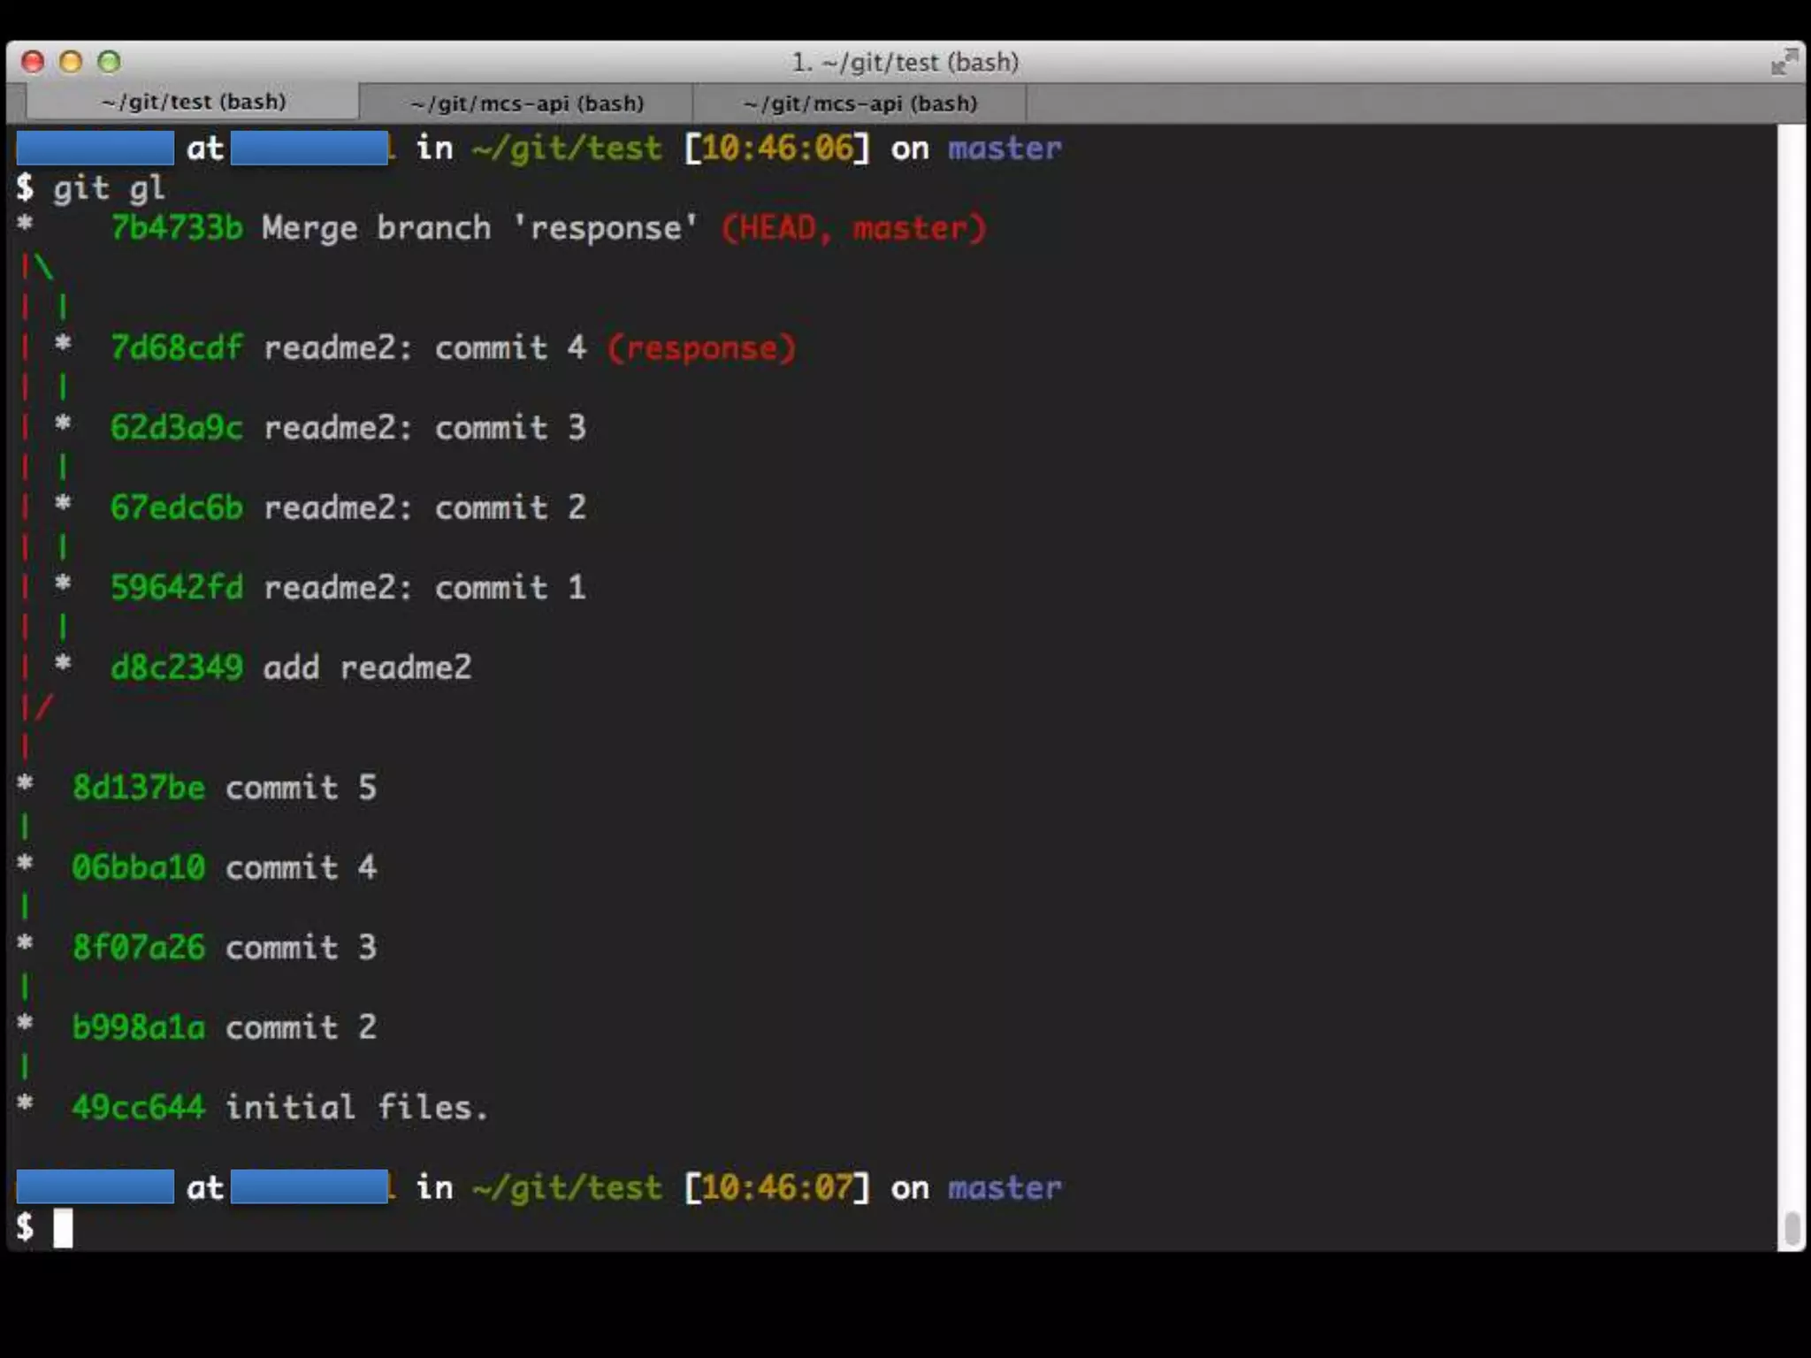Click the fullscreen arrows icon in title bar
The width and height of the screenshot is (1811, 1358).
[1784, 61]
